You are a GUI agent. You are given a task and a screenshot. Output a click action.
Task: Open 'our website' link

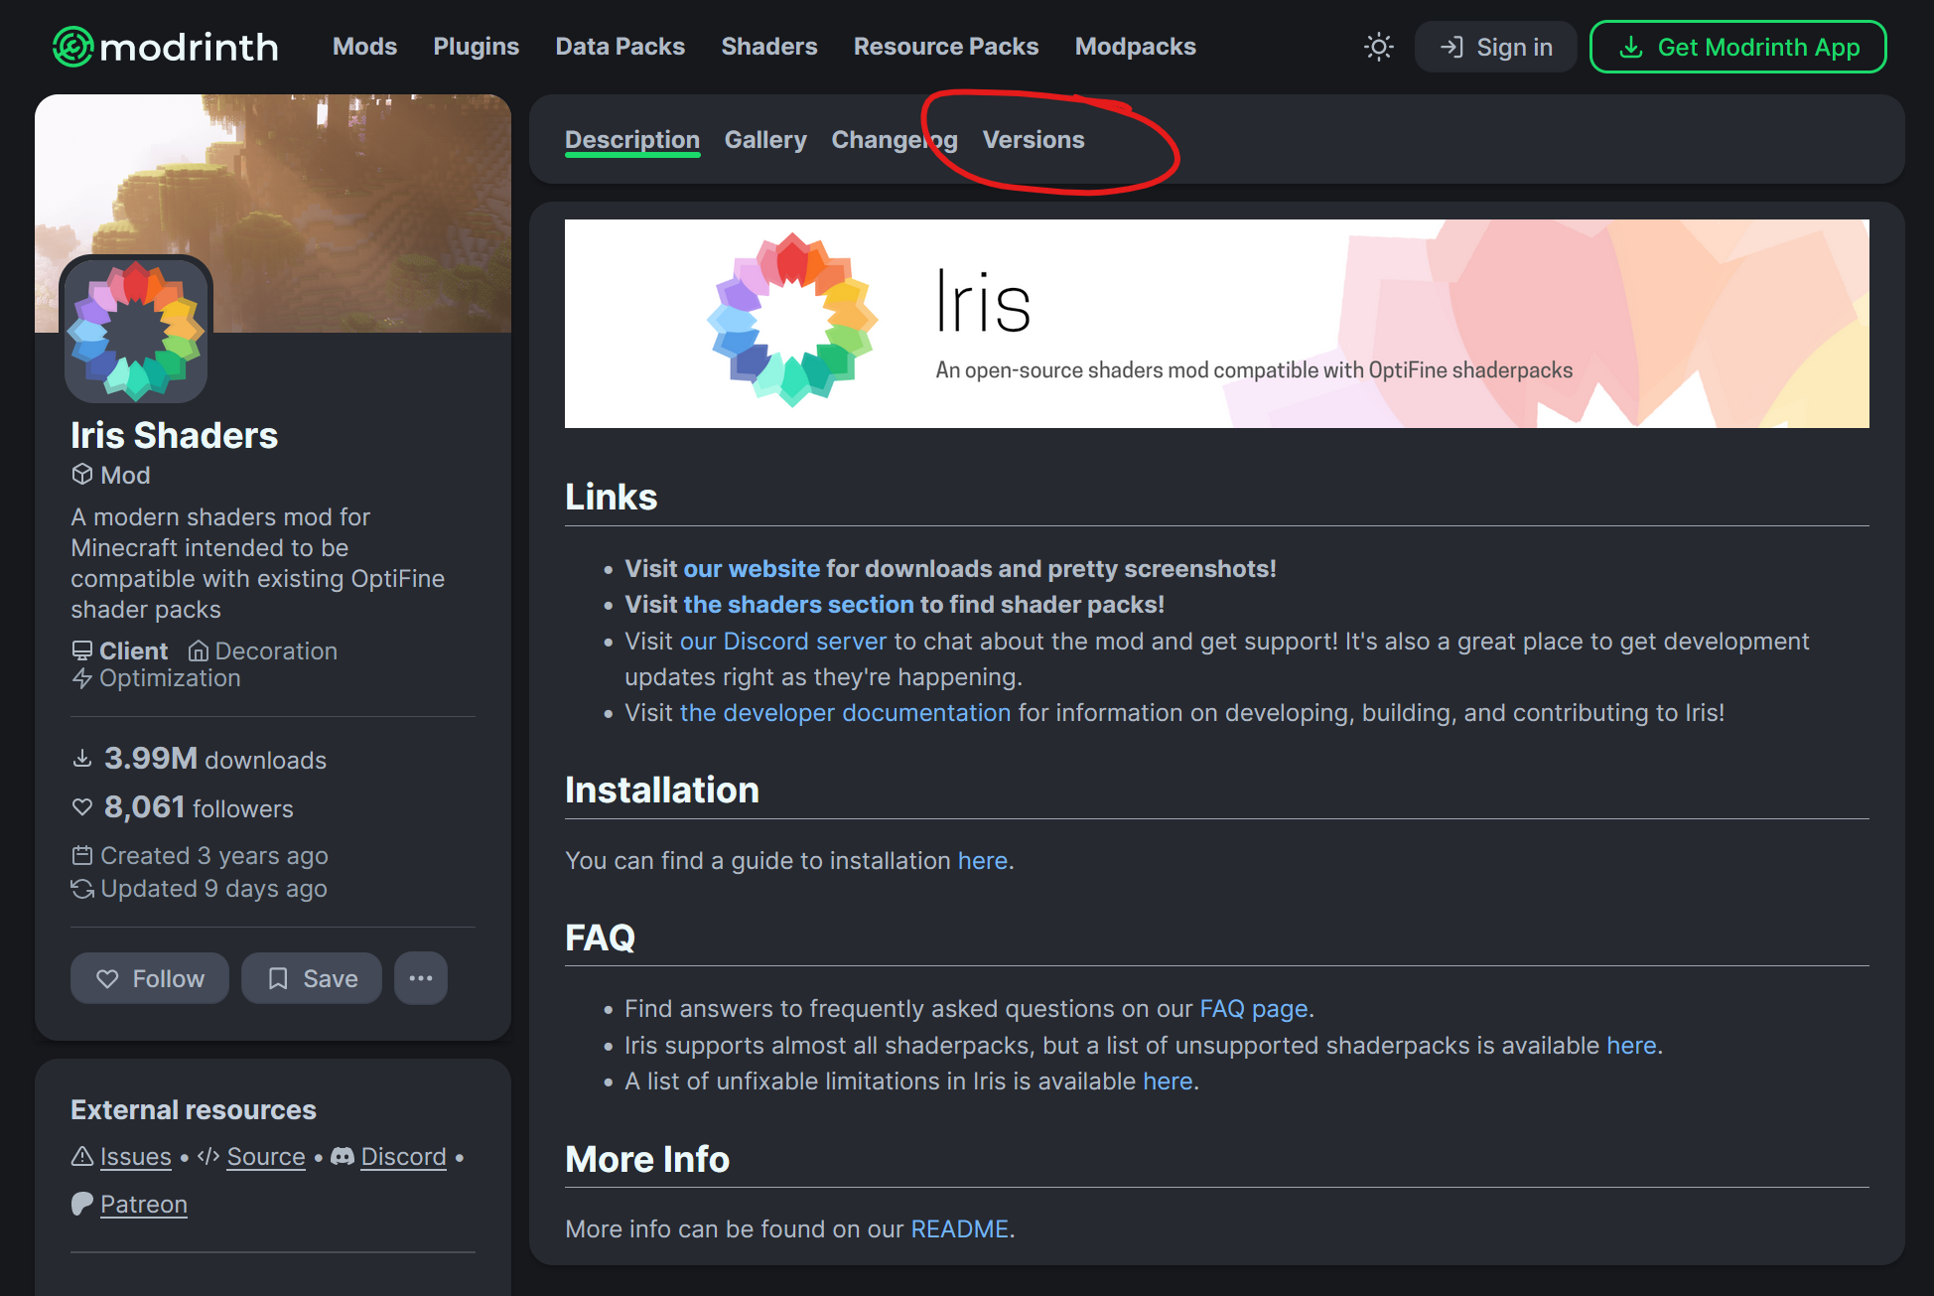(x=752, y=569)
